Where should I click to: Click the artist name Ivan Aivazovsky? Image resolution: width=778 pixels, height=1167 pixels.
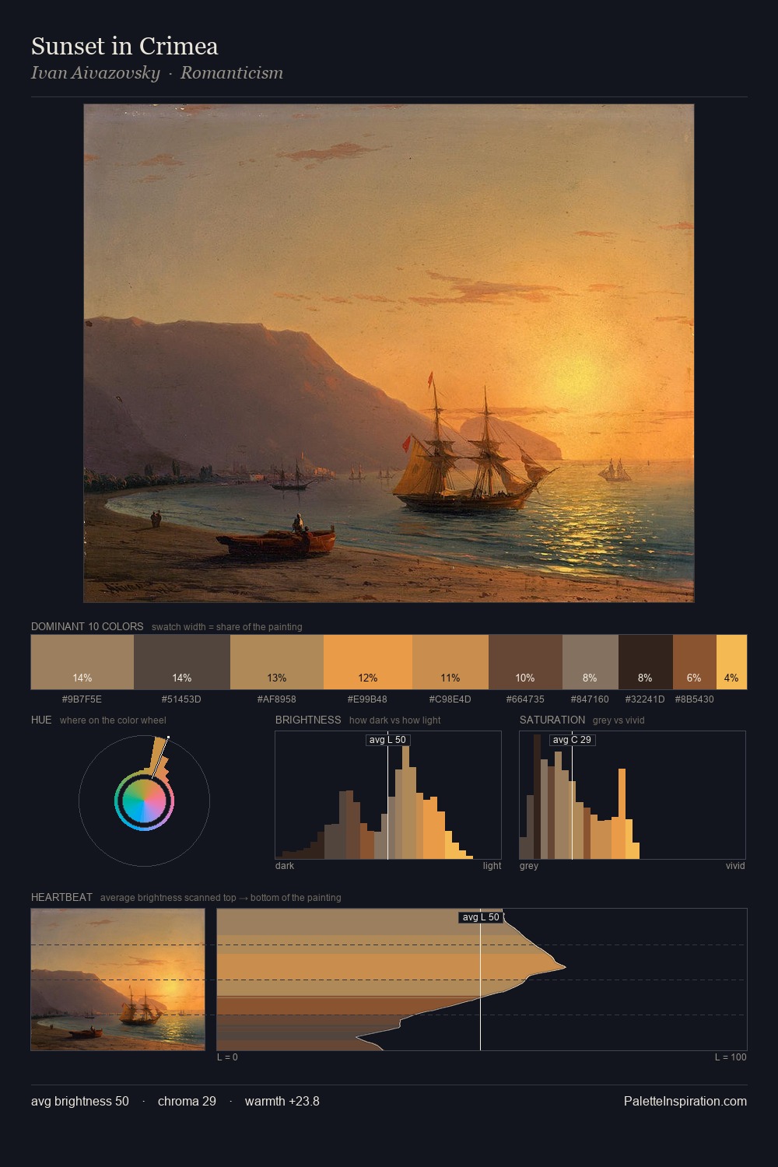click(95, 73)
